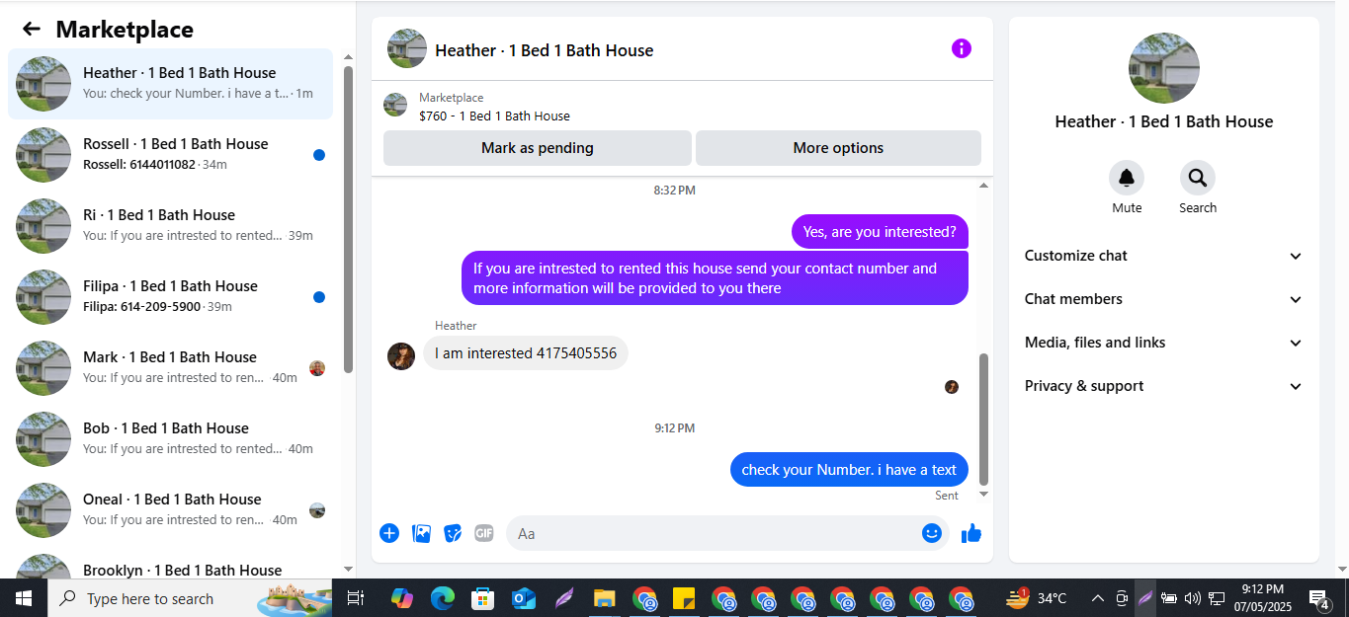
Task: Open conversation information via purple info icon
Action: (962, 48)
